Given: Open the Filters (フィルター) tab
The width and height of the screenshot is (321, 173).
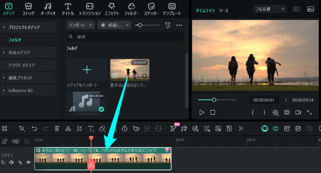Looking at the screenshot, I should click(x=132, y=9).
